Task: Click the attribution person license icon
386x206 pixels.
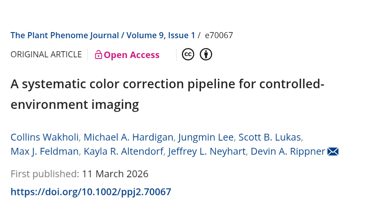Action: coord(206,55)
